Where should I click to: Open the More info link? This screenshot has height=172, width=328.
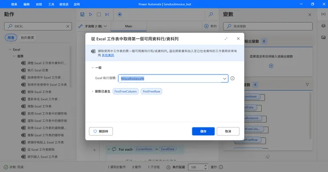click(108, 55)
